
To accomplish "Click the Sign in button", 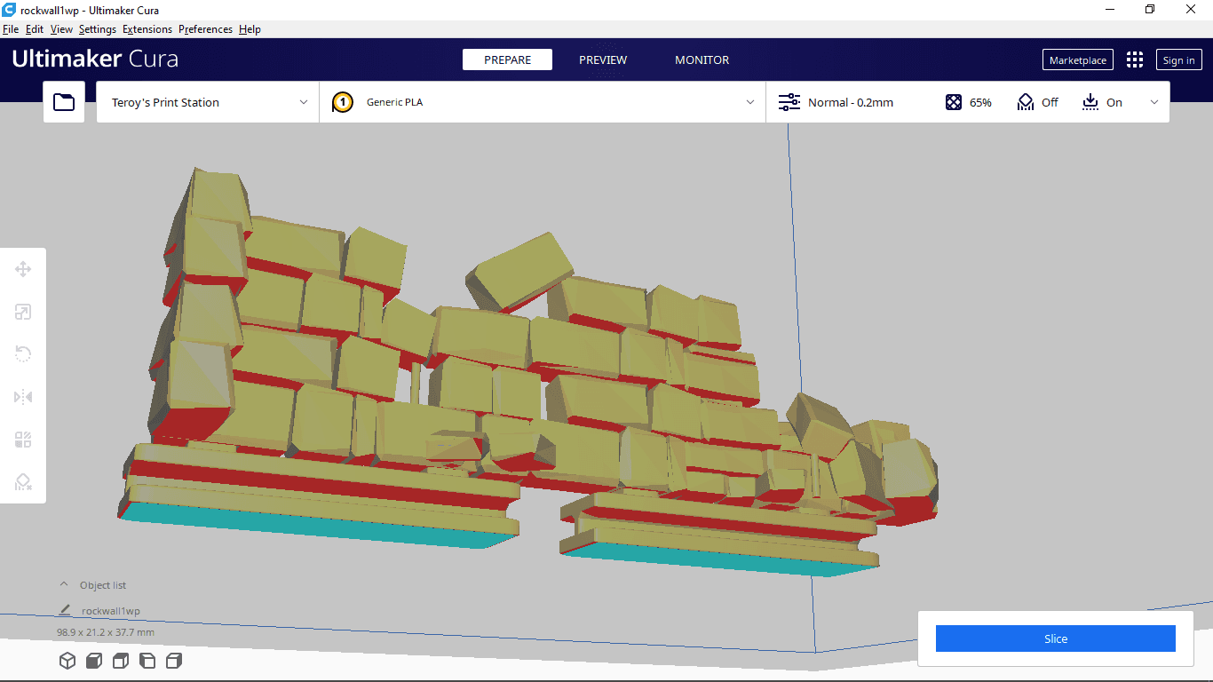I will coord(1178,59).
